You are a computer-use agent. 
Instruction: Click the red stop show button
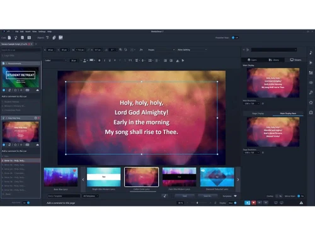[253, 203]
